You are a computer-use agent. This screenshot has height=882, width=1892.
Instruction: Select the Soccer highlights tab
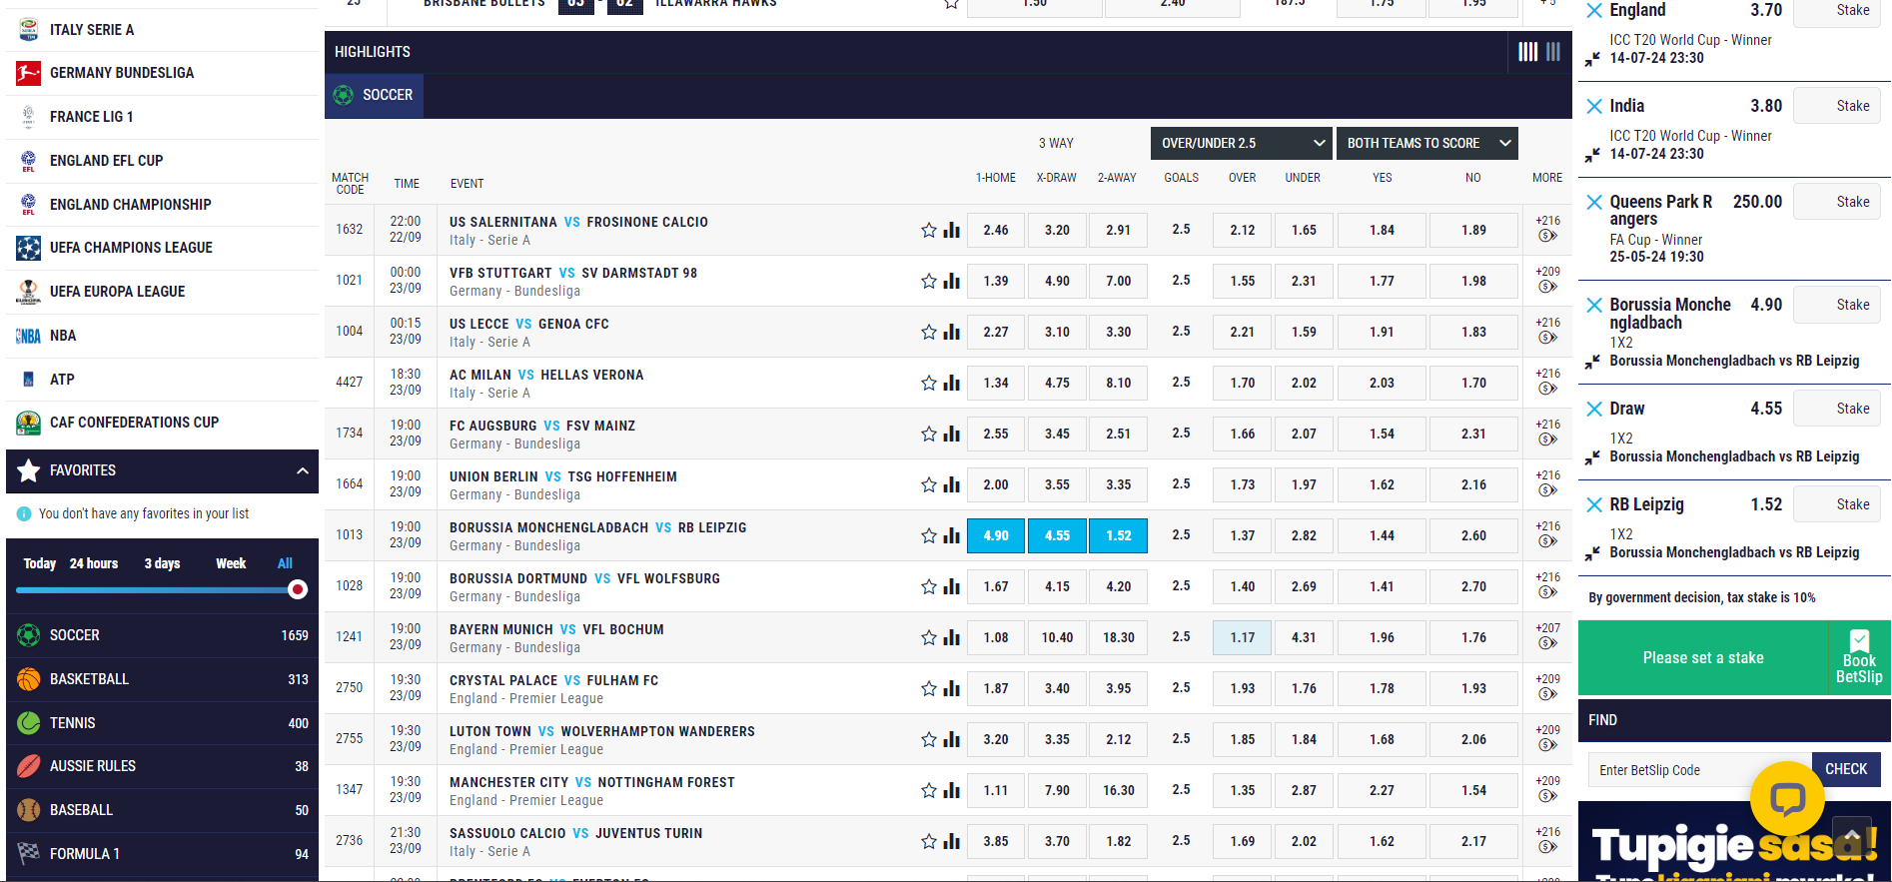coord(374,95)
